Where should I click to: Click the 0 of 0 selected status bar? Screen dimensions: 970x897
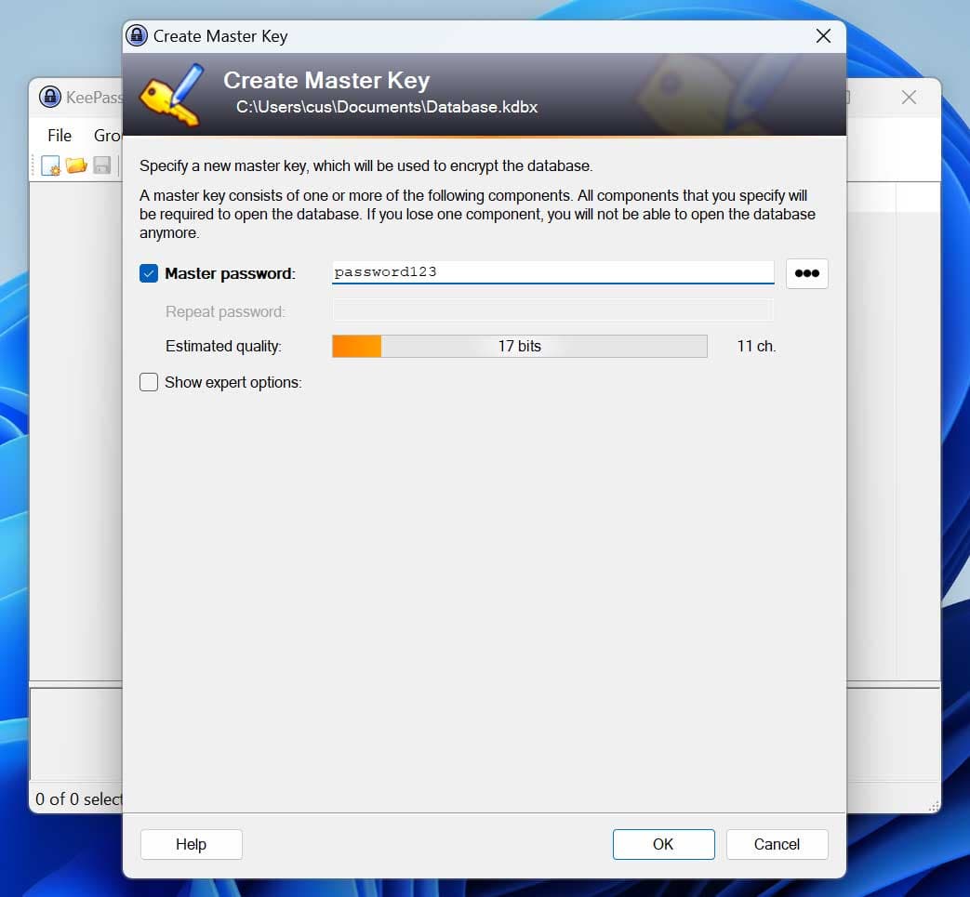click(79, 799)
